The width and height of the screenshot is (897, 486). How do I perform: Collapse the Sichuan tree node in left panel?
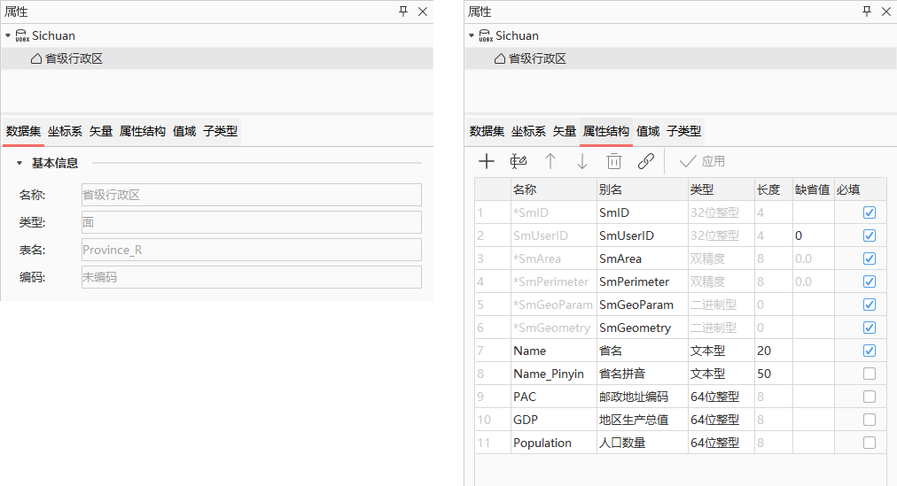point(8,36)
